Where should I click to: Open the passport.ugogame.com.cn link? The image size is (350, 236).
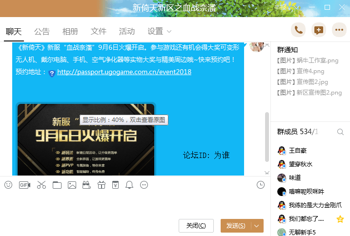tap(124, 72)
